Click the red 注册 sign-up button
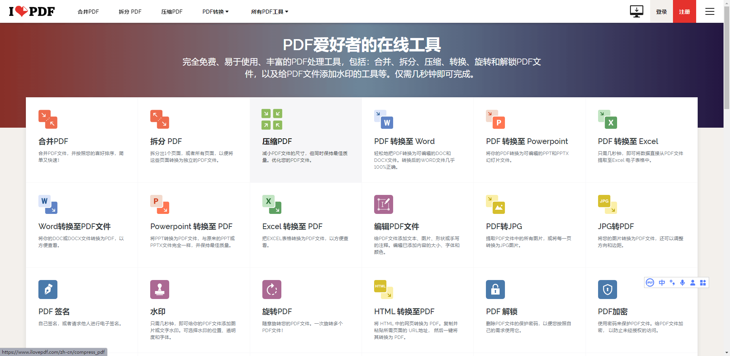730x356 pixels. [684, 11]
